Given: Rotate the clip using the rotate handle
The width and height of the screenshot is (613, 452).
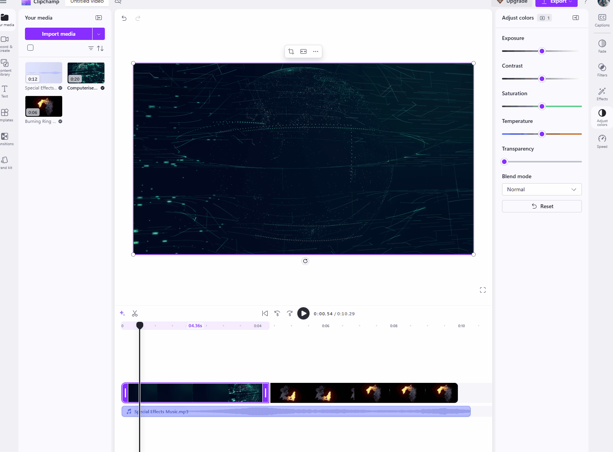Looking at the screenshot, I should [305, 261].
